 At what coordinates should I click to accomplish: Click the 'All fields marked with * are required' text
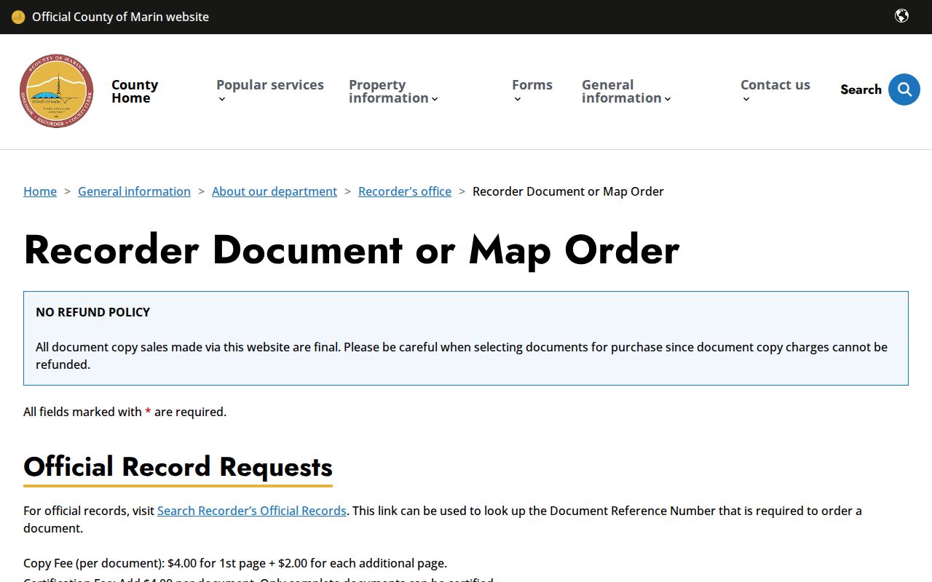click(125, 412)
